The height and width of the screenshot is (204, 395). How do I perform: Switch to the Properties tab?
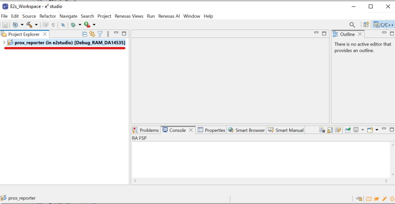click(x=211, y=130)
